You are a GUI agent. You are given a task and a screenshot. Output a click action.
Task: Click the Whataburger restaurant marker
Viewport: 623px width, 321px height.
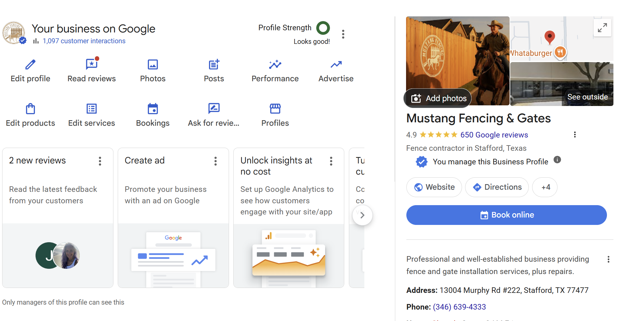click(x=560, y=52)
